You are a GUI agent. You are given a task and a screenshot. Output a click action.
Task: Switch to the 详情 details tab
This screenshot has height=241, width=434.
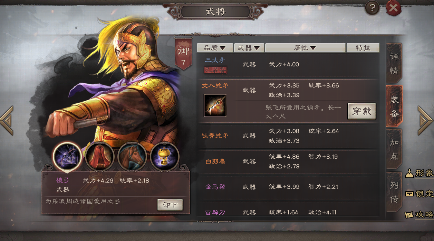394,64
